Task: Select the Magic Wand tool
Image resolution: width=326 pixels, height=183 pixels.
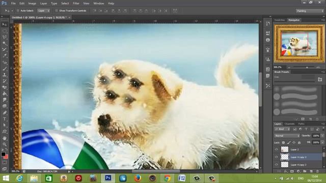Action: [5, 44]
